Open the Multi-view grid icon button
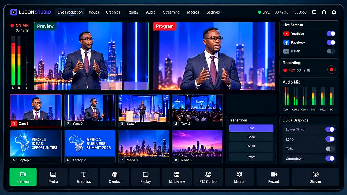The height and width of the screenshot is (195, 347). (177, 177)
